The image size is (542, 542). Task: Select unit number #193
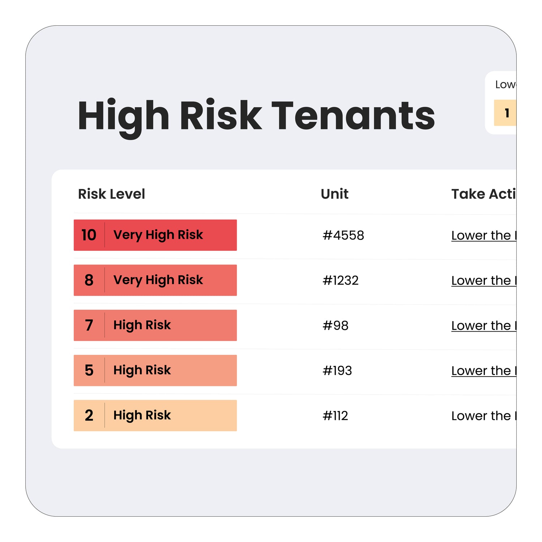(x=337, y=371)
